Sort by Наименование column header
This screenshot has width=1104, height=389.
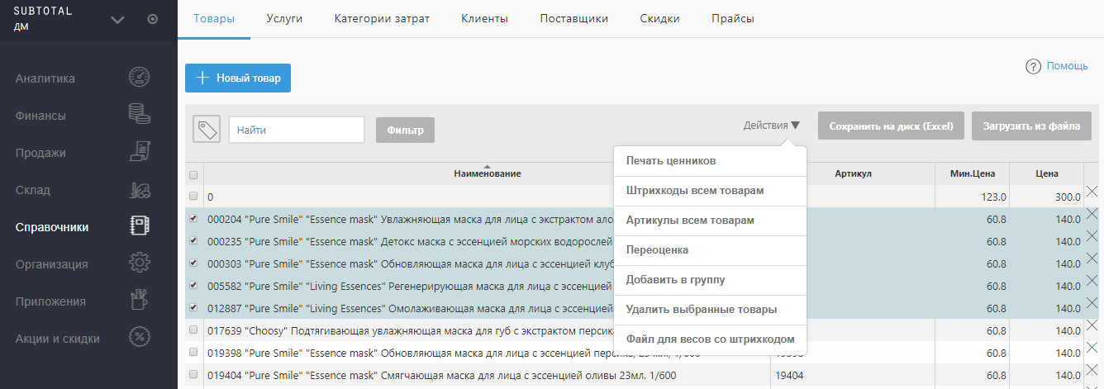coord(487,173)
